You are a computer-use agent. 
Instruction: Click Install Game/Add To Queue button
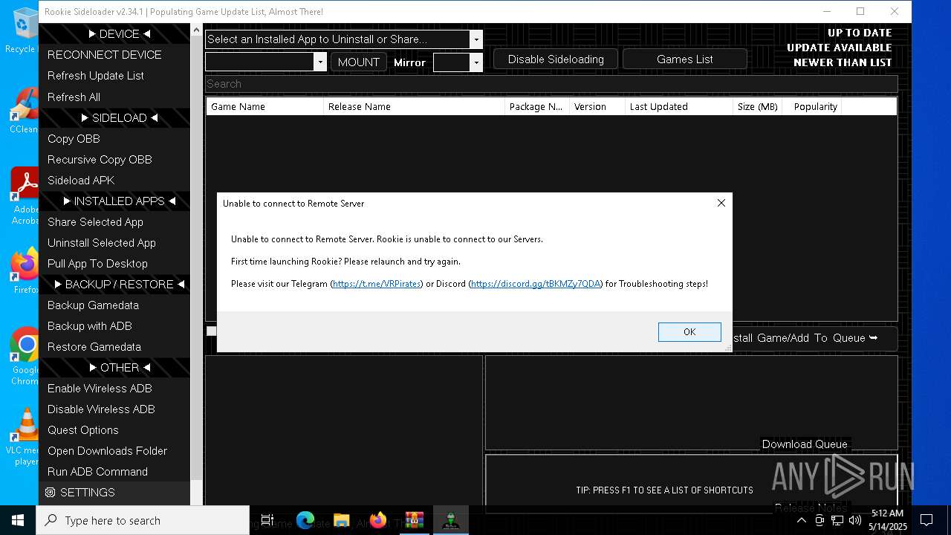pos(814,338)
